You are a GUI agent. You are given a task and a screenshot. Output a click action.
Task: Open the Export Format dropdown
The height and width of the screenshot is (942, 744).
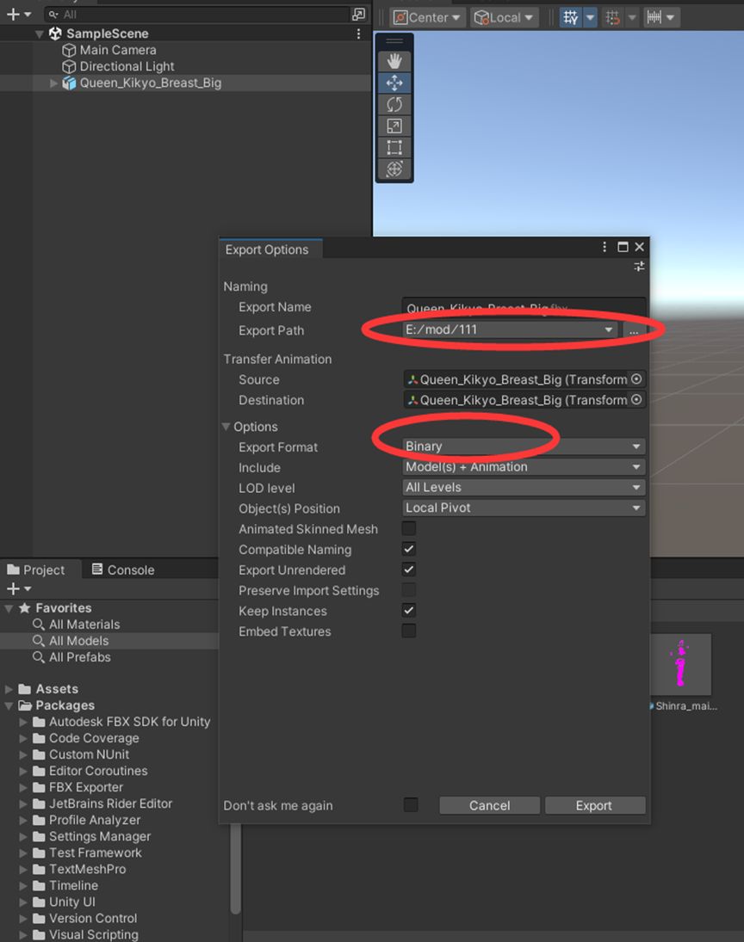[524, 446]
